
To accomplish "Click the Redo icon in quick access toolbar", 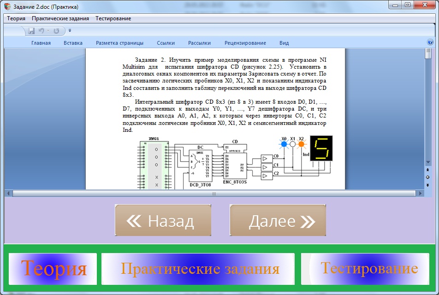I will click(x=56, y=31).
